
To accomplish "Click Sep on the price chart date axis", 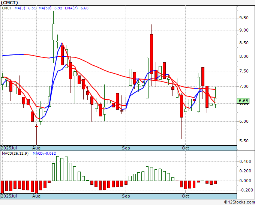I will tap(126, 148).
